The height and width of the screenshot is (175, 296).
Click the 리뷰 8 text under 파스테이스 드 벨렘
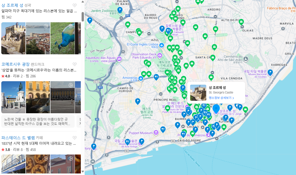[x=18, y=150]
